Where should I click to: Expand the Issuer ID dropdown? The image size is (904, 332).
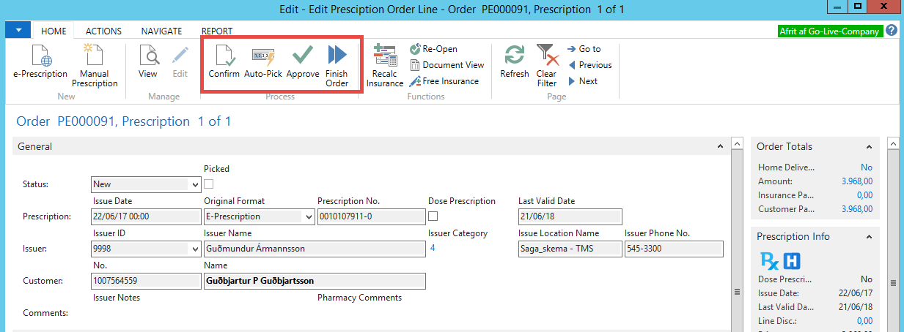[194, 249]
